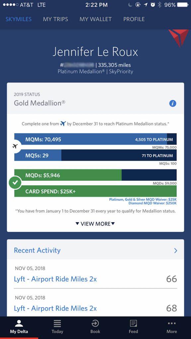Viewport: 191px width, 339px height.
Task: Open the MY WALLET tab
Action: tap(95, 19)
